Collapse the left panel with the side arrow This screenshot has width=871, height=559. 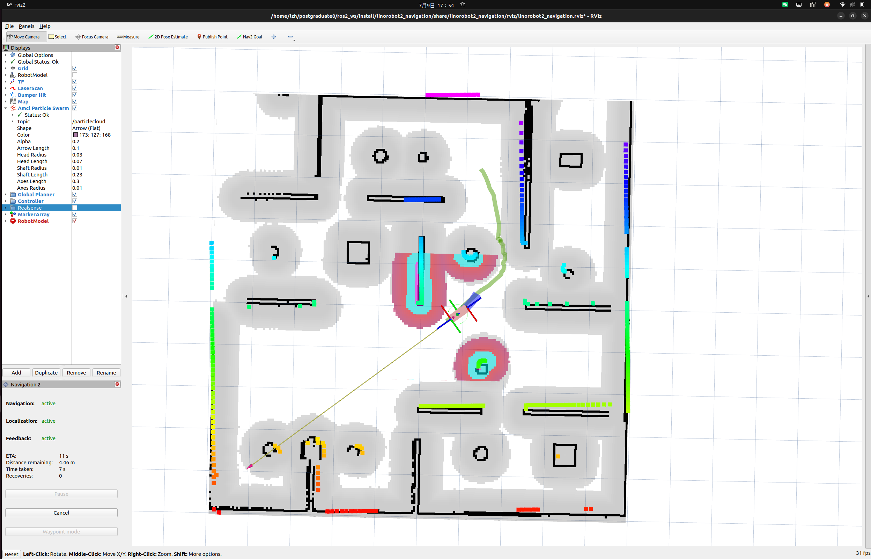(126, 296)
